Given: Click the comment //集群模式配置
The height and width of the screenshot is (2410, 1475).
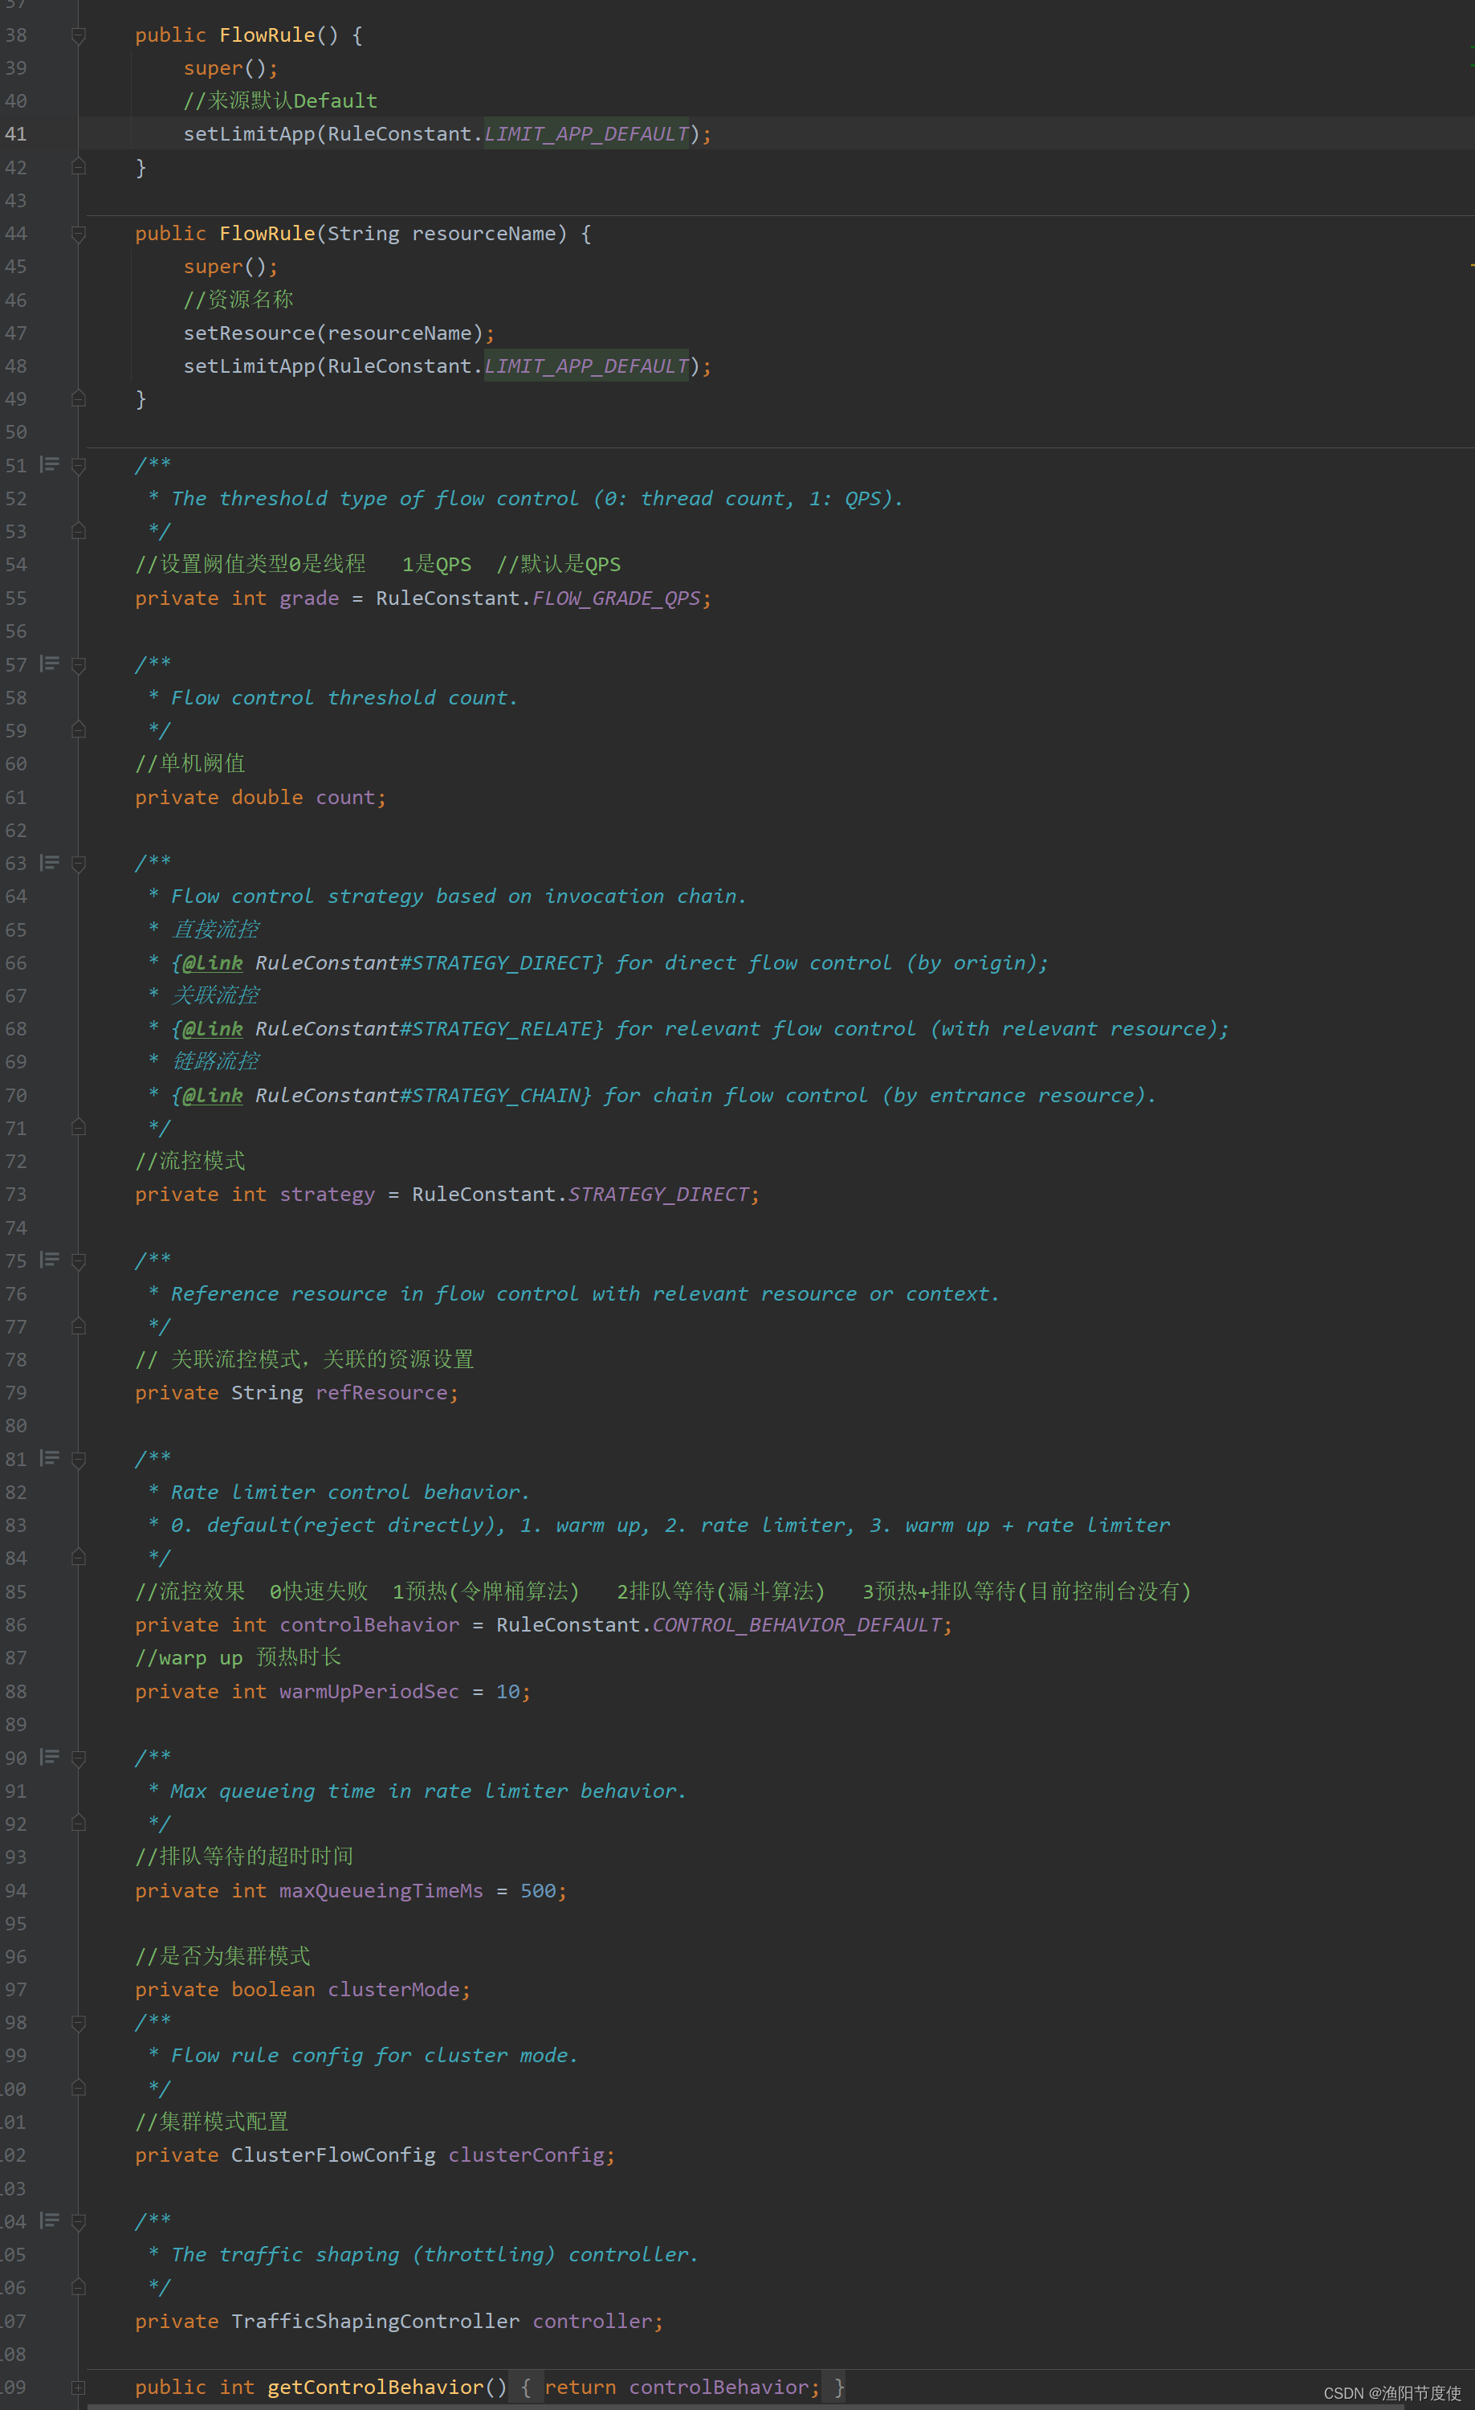Looking at the screenshot, I should 212,2122.
